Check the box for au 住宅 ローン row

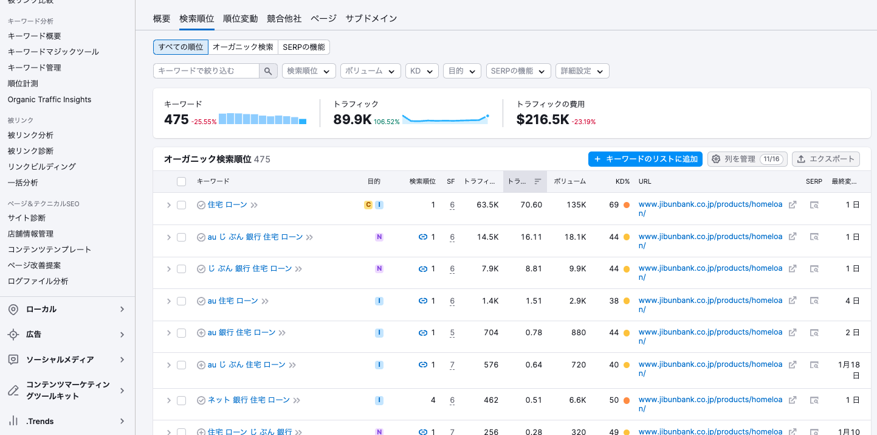click(x=181, y=301)
